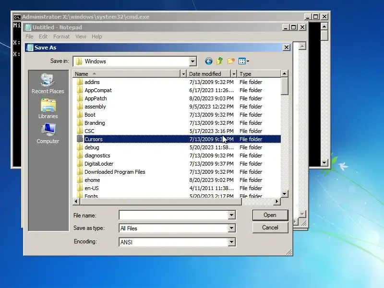Click the Notepad title bar icon

pos(28,27)
